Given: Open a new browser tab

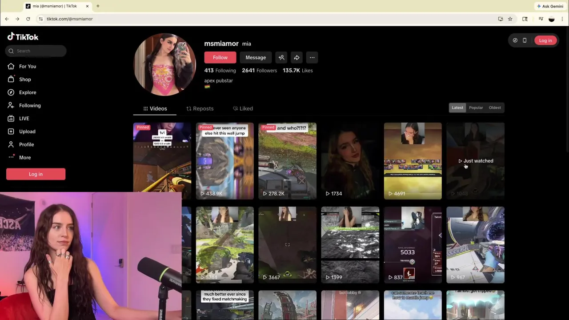Looking at the screenshot, I should tap(98, 6).
